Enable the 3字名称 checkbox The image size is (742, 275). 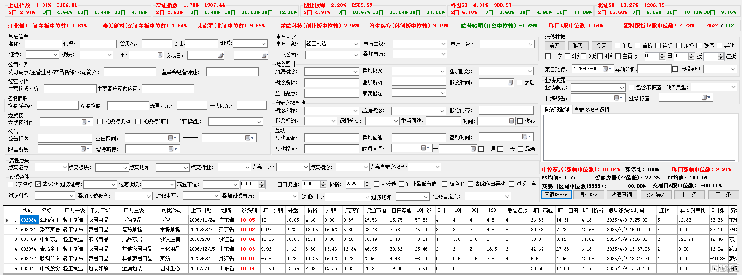click(11, 184)
